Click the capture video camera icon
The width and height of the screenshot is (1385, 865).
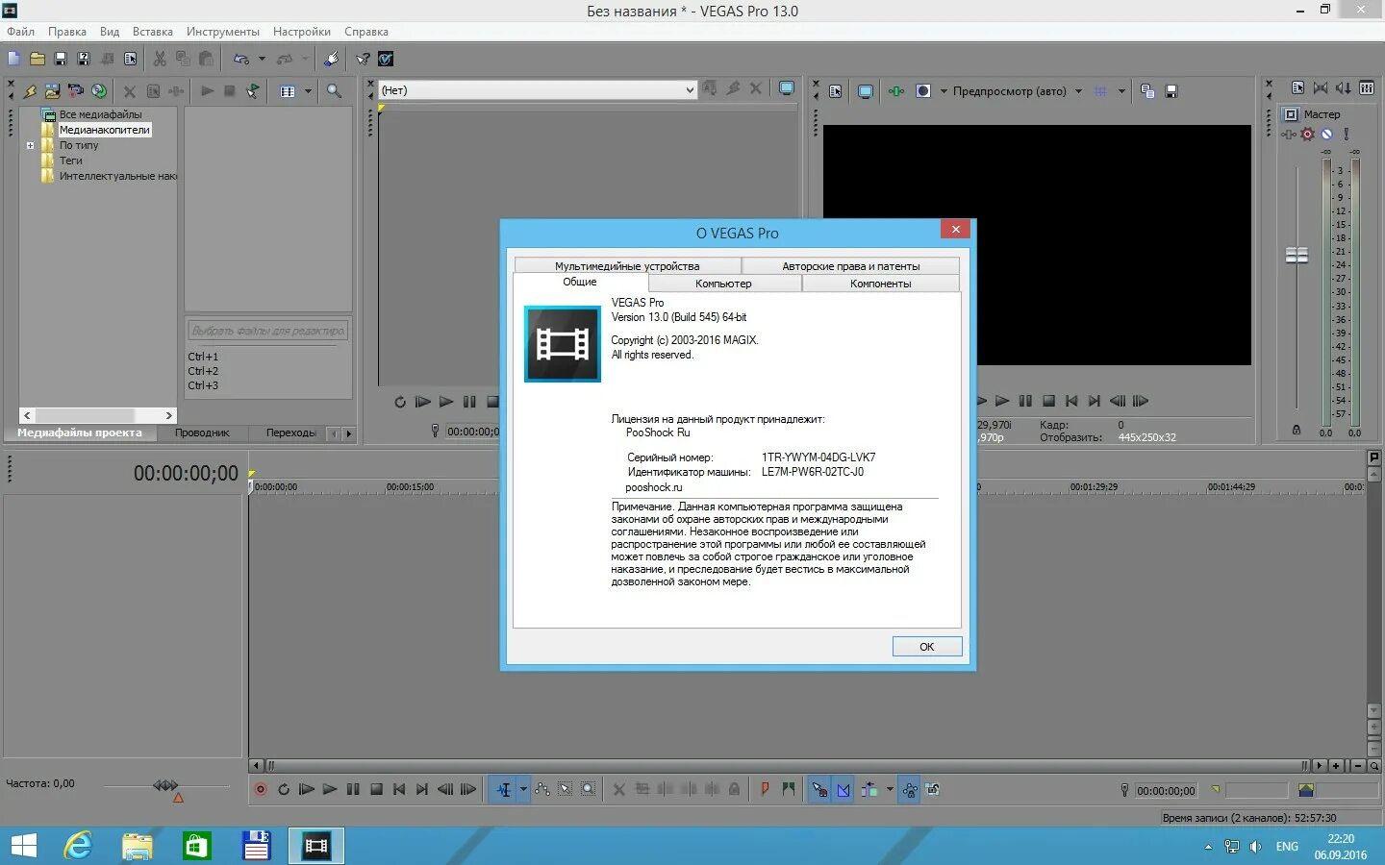[75, 91]
